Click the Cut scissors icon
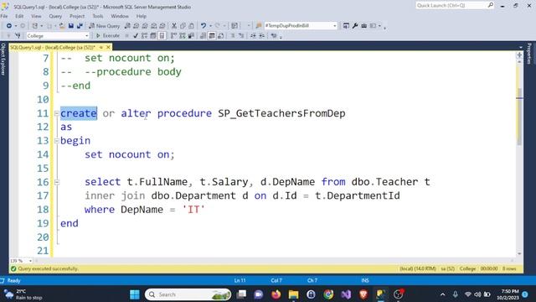This screenshot has width=536, height=302. tap(174, 26)
